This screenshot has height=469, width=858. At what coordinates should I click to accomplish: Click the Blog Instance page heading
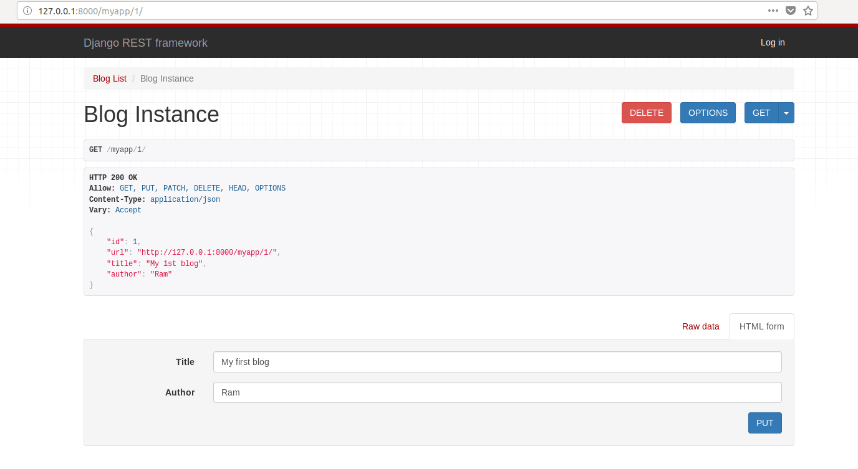tap(152, 115)
